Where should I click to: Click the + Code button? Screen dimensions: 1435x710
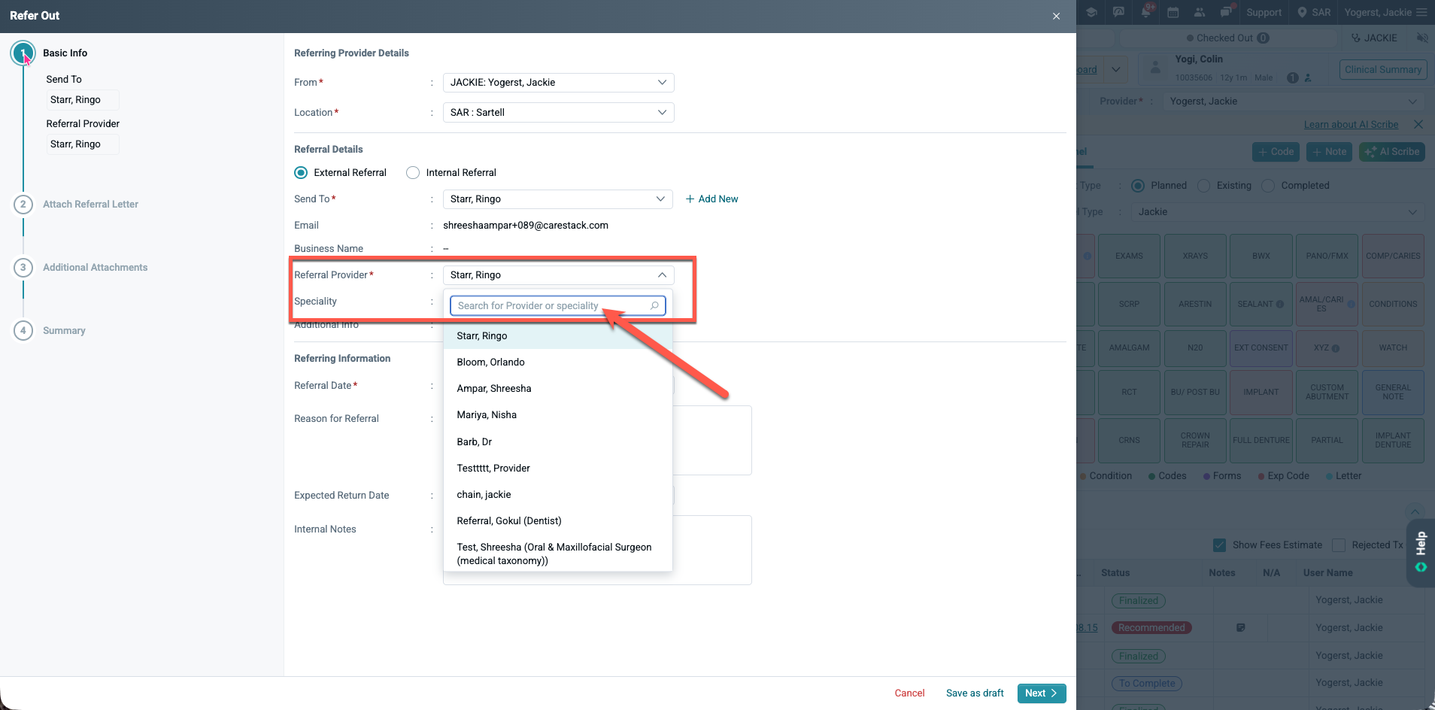(x=1276, y=151)
